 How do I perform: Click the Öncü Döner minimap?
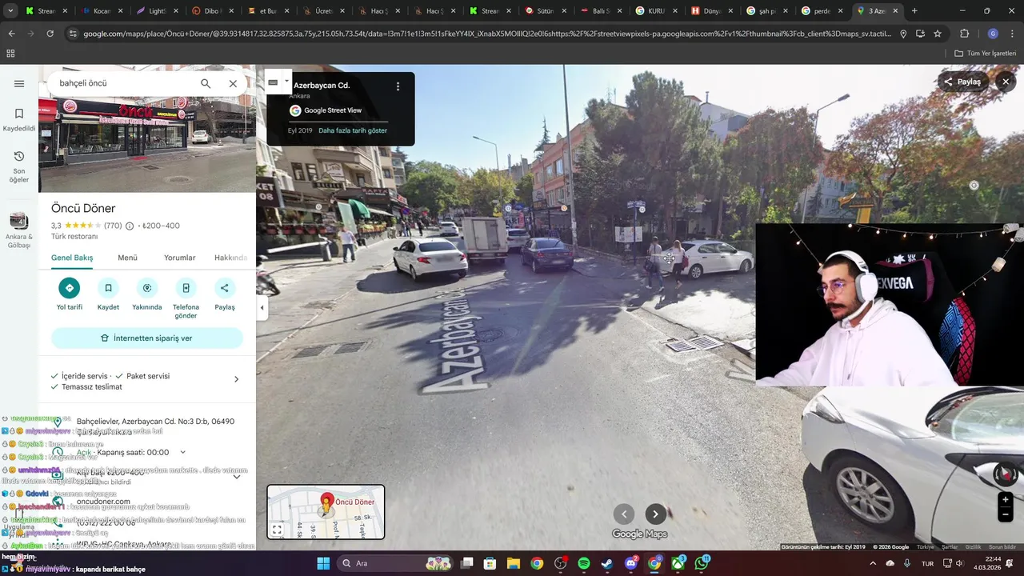326,512
